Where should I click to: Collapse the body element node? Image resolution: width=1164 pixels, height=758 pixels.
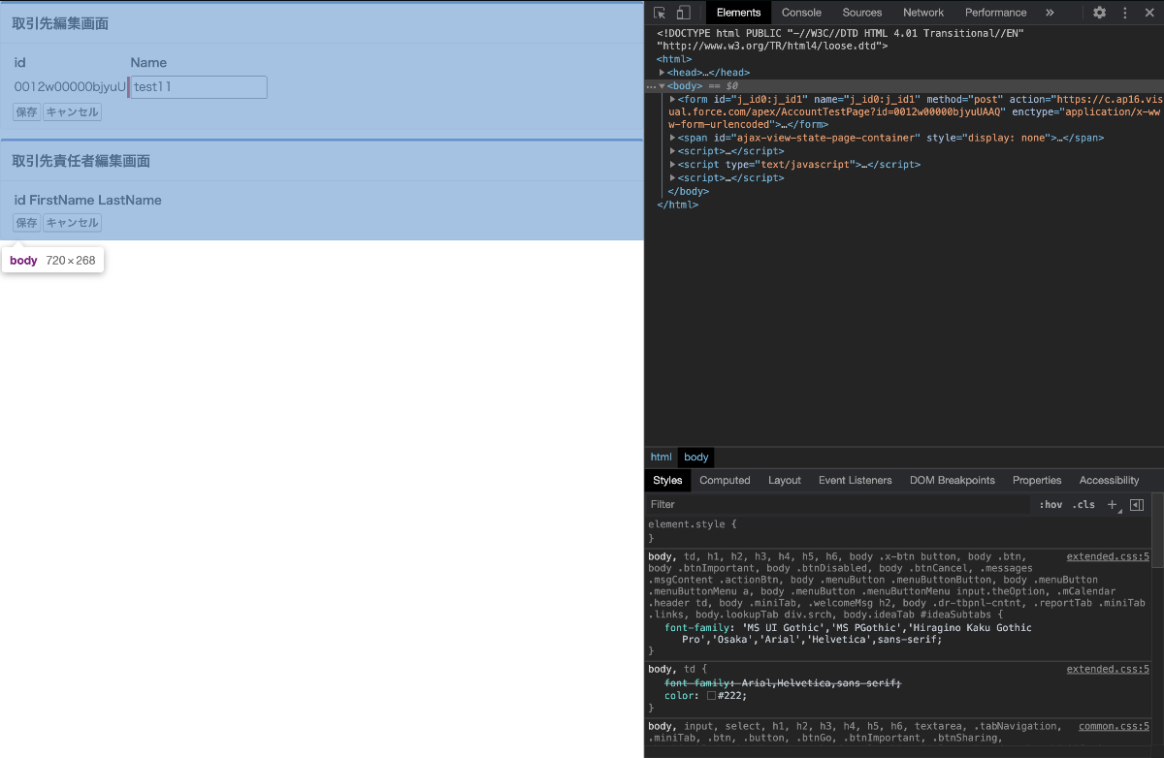coord(663,86)
